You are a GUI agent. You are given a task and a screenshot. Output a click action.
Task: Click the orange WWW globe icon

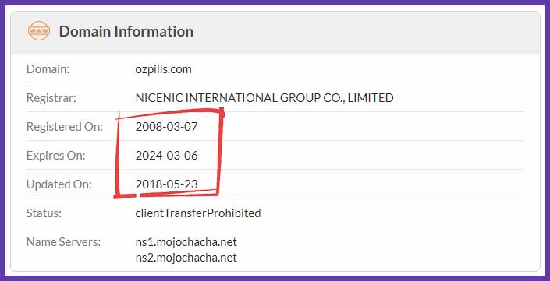pyautogui.click(x=38, y=31)
